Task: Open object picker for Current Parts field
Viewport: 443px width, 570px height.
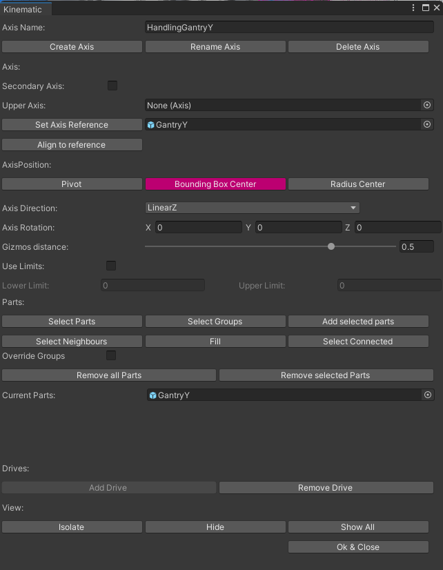Action: (x=427, y=395)
